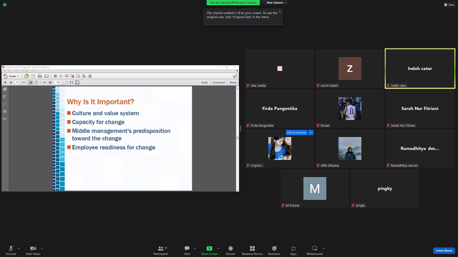Click the Email envelope icon in Acrobat
The height and width of the screenshot is (257, 458).
click(x=47, y=76)
